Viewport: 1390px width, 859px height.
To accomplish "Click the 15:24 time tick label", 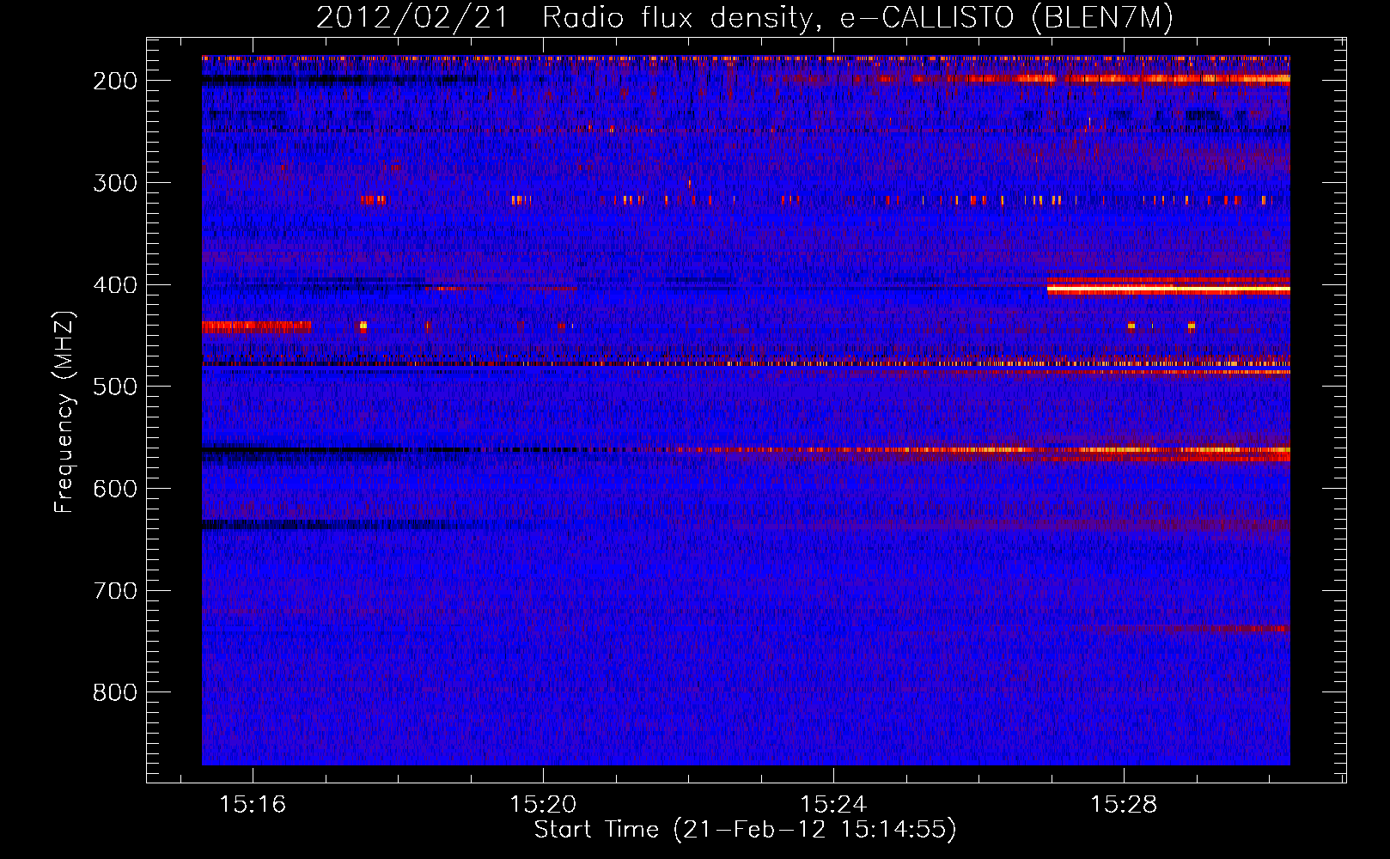I will tap(833, 805).
